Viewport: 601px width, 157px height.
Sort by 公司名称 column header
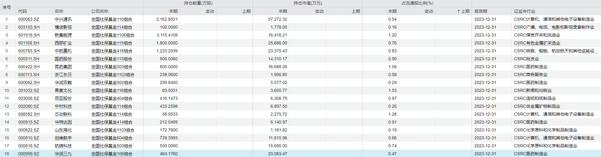[x=100, y=11]
